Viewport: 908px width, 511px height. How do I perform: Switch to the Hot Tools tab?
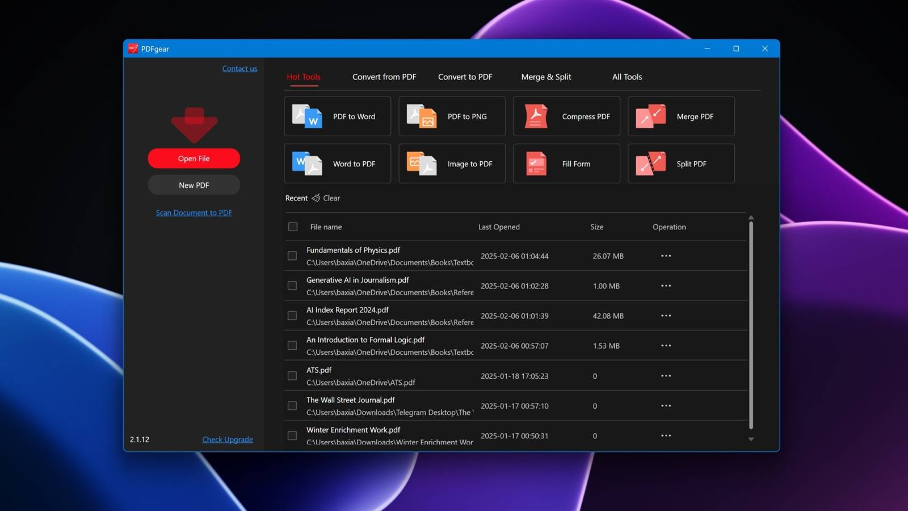pyautogui.click(x=304, y=77)
